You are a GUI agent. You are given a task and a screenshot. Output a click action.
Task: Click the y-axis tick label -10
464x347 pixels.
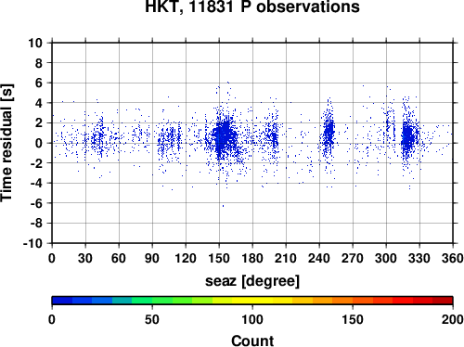(x=32, y=243)
